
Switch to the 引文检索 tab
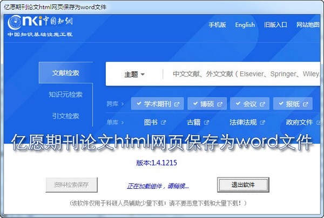point(65,116)
